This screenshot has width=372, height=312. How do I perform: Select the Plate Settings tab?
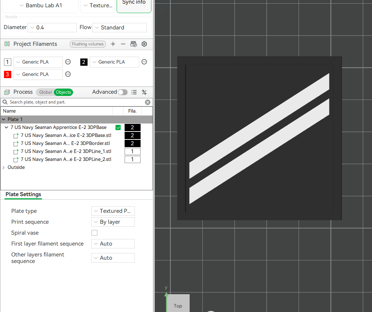coord(23,195)
